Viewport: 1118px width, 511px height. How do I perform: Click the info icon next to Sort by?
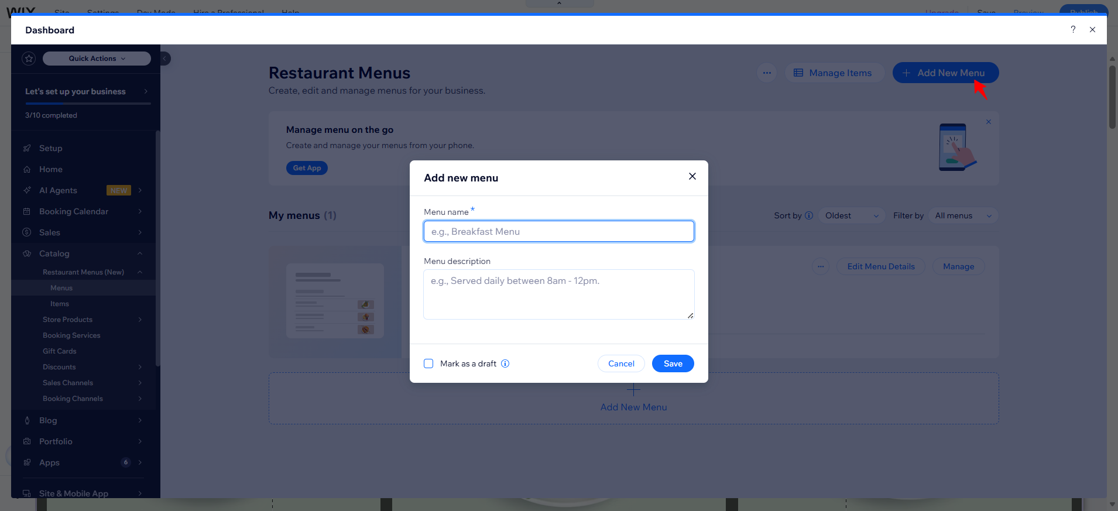click(809, 215)
